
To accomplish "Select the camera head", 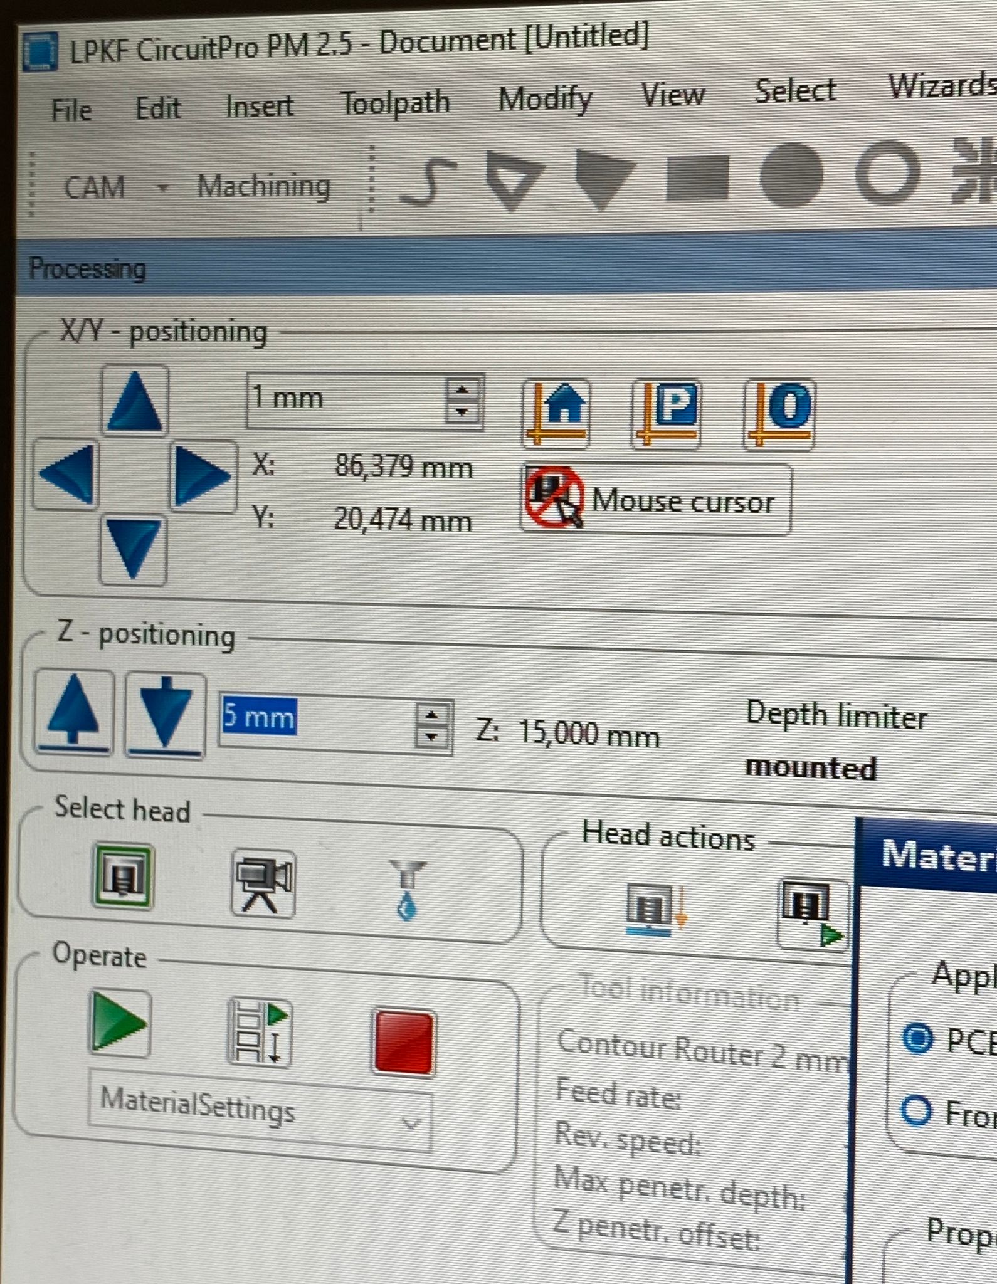I will [x=263, y=883].
